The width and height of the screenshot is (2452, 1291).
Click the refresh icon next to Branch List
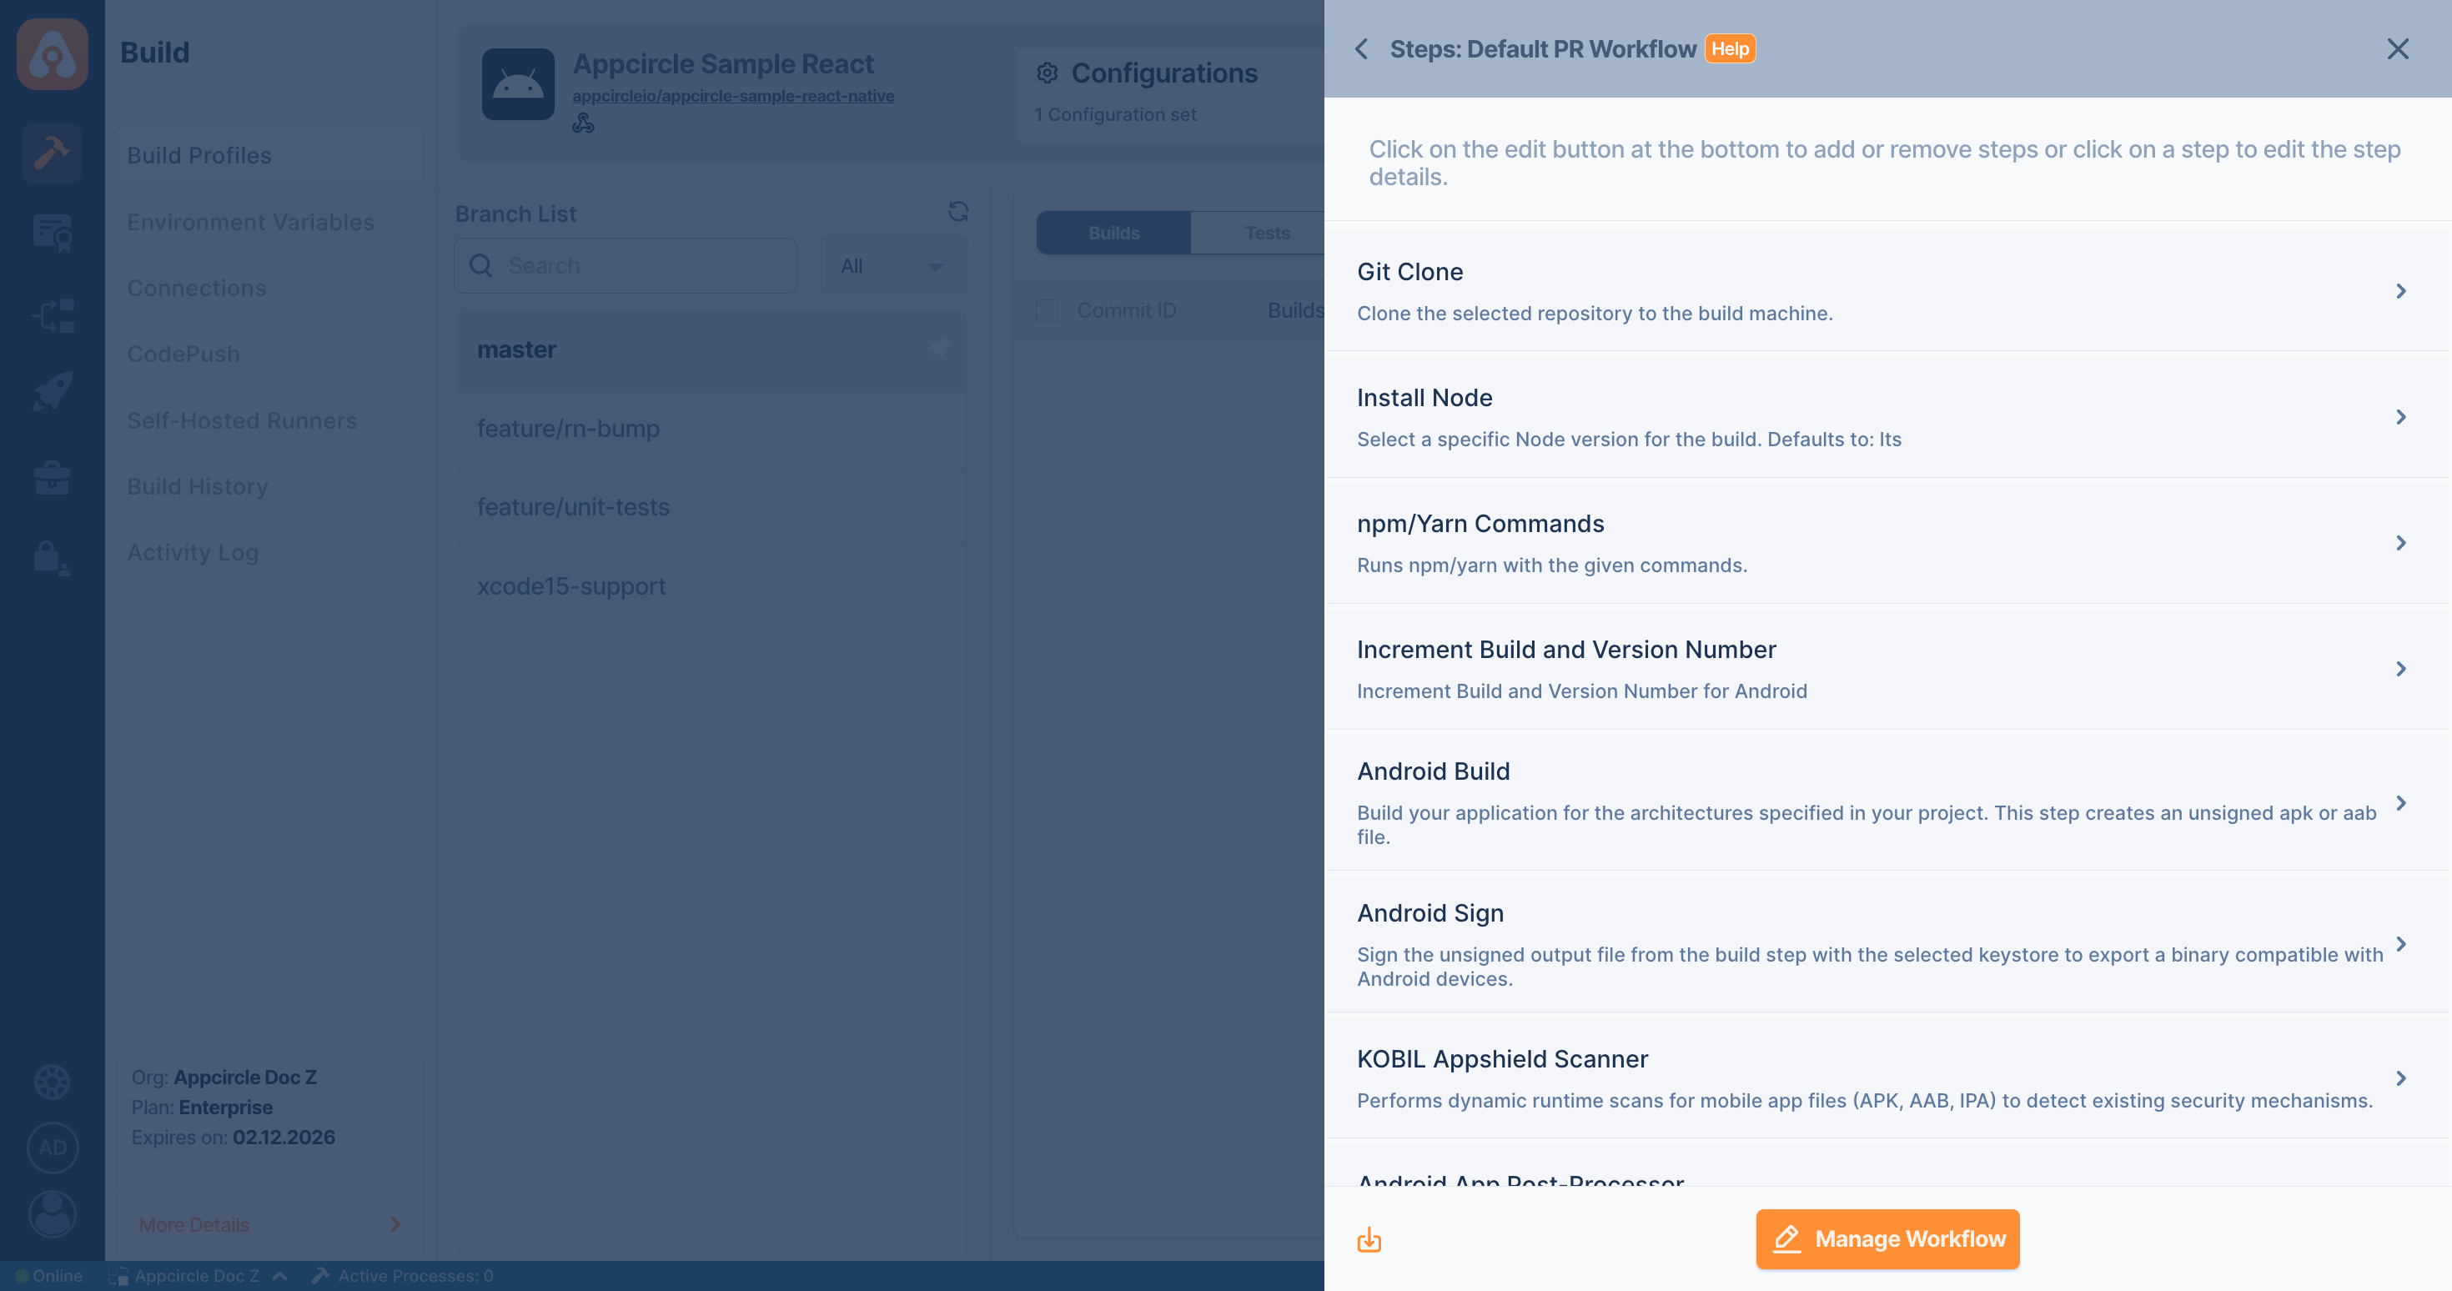(959, 213)
